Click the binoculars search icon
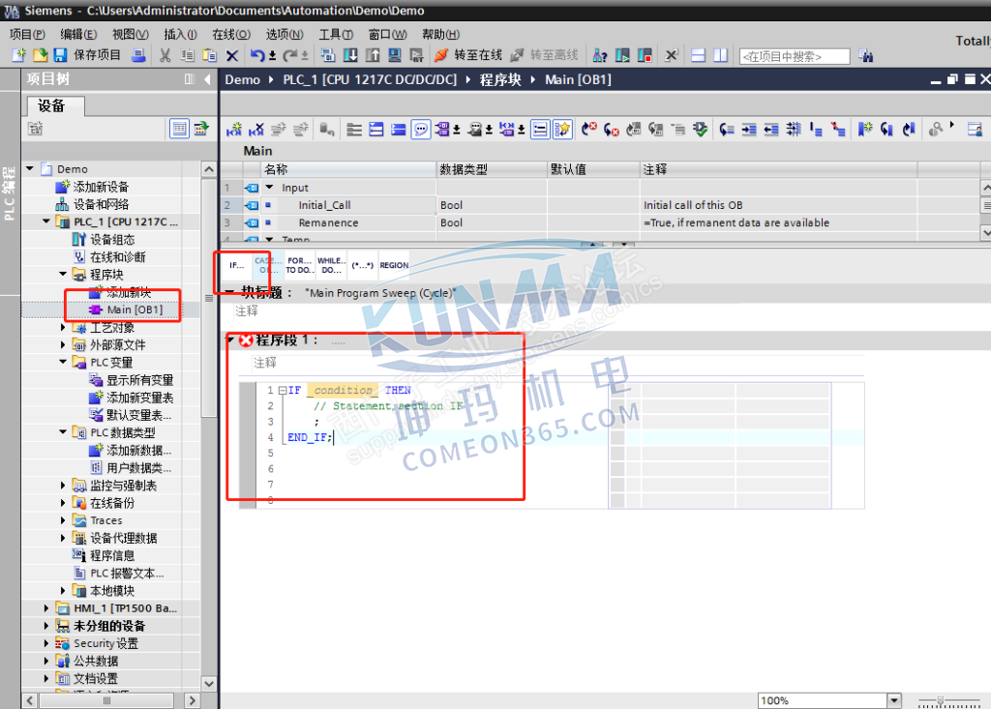This screenshot has width=991, height=709. pyautogui.click(x=866, y=55)
